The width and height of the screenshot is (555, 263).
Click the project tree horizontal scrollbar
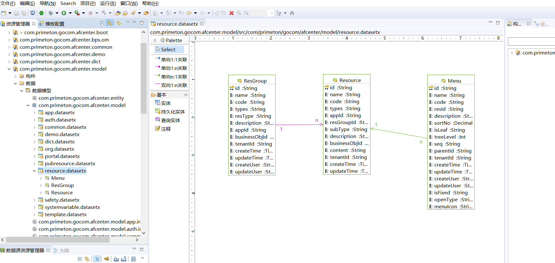point(58,240)
